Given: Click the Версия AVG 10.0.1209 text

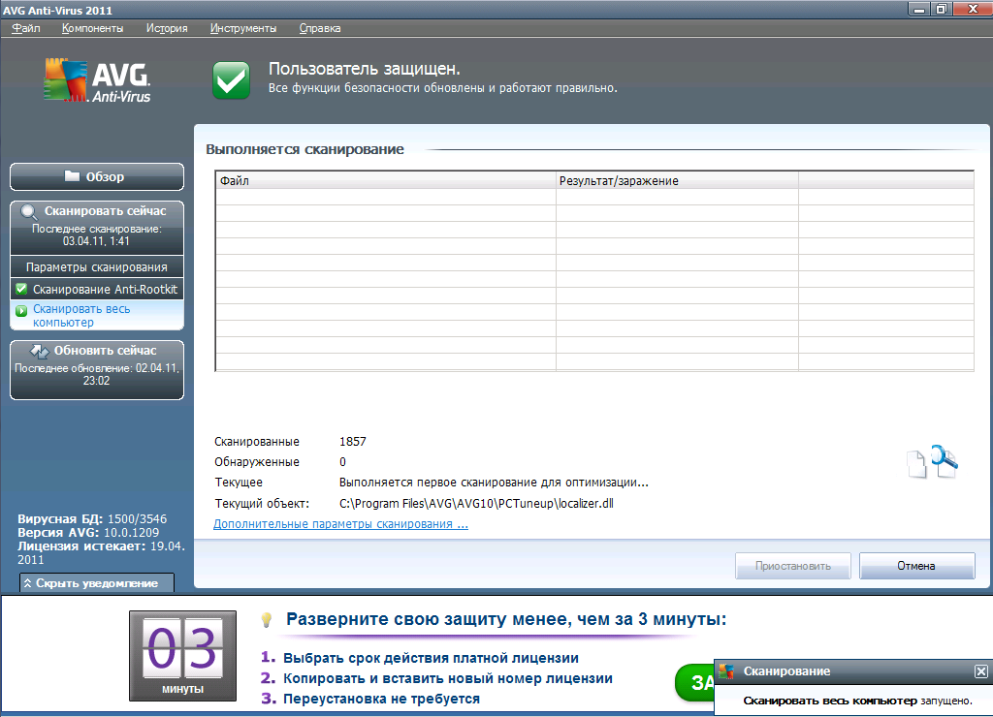Looking at the screenshot, I should pos(88,532).
